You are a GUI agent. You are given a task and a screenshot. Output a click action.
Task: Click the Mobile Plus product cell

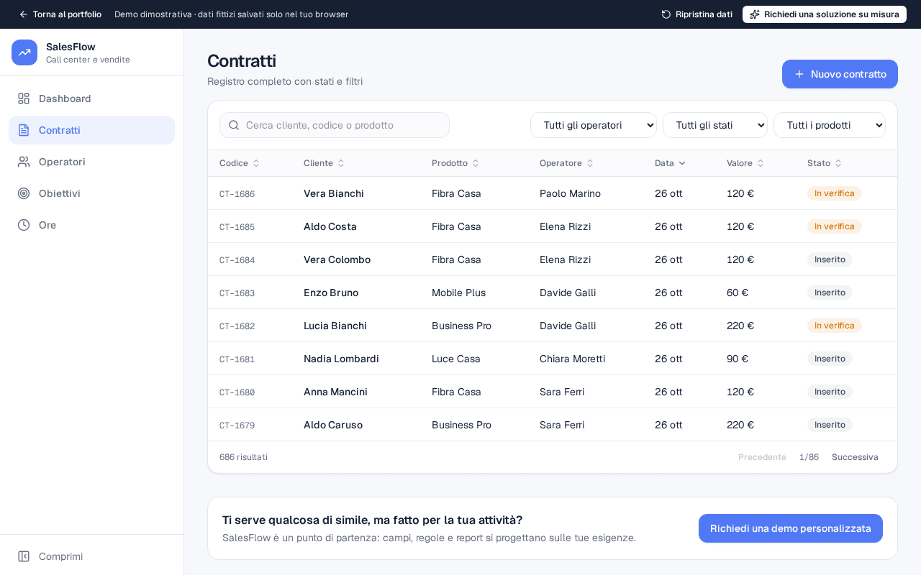point(458,293)
